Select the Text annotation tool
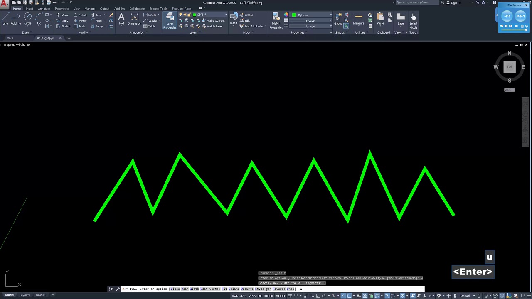 (121, 19)
